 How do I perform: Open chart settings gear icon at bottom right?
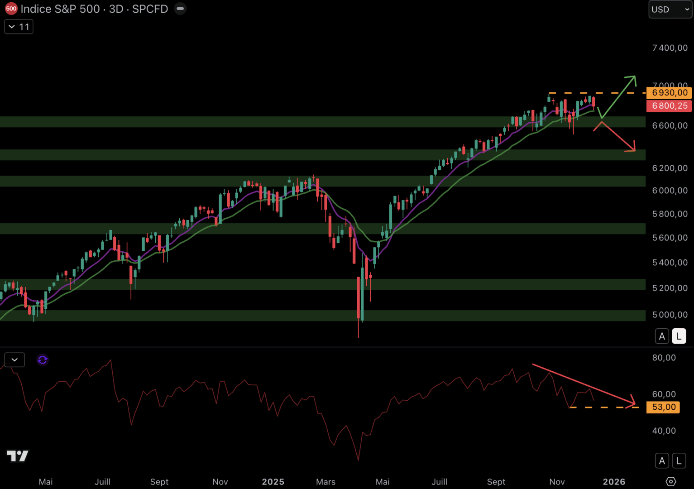click(671, 481)
